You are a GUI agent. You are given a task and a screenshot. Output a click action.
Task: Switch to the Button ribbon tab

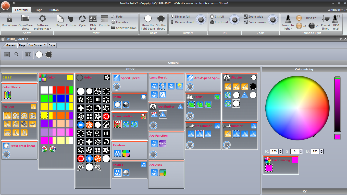coord(54,10)
